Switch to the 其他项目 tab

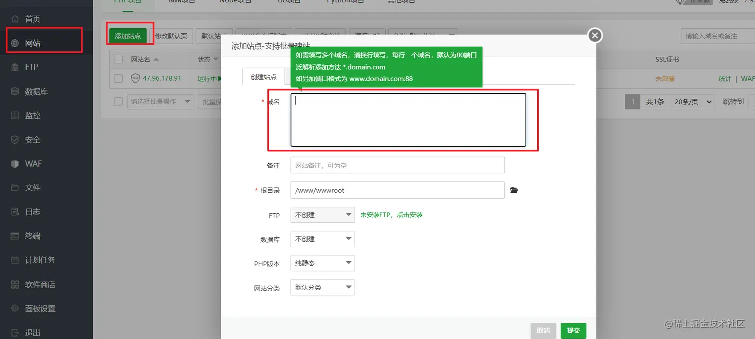tap(401, 1)
